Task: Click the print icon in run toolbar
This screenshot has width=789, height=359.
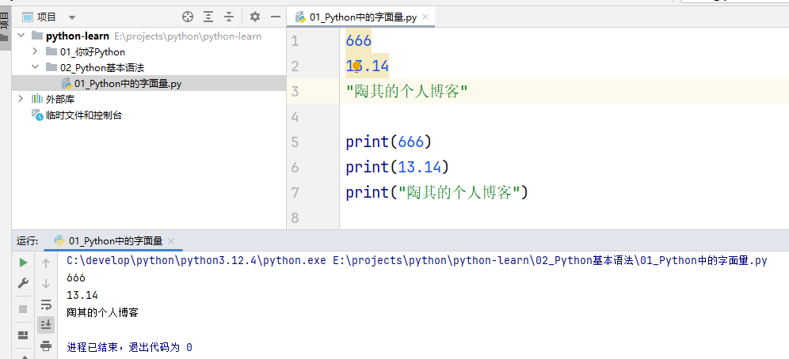Action: point(46,345)
